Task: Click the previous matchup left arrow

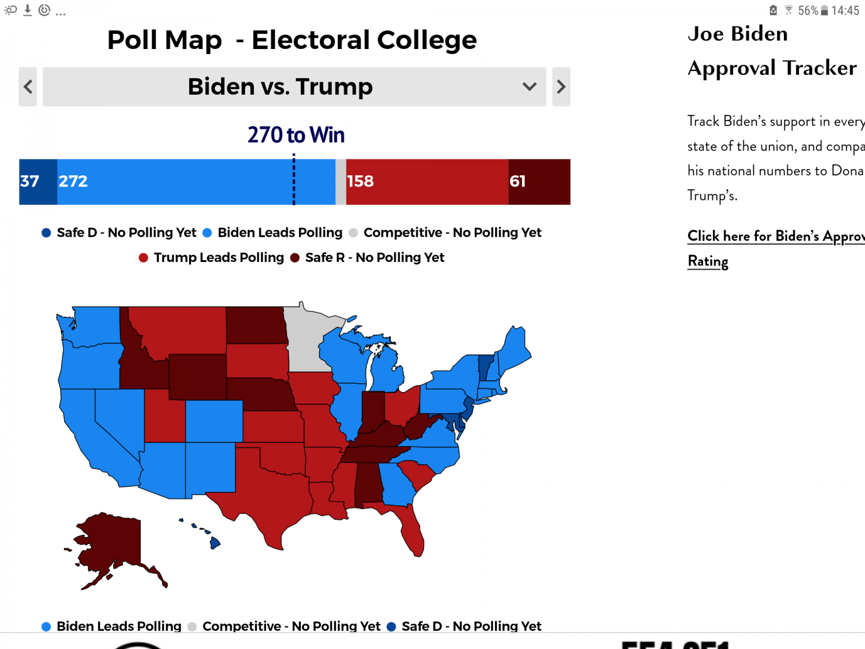Action: pos(28,87)
